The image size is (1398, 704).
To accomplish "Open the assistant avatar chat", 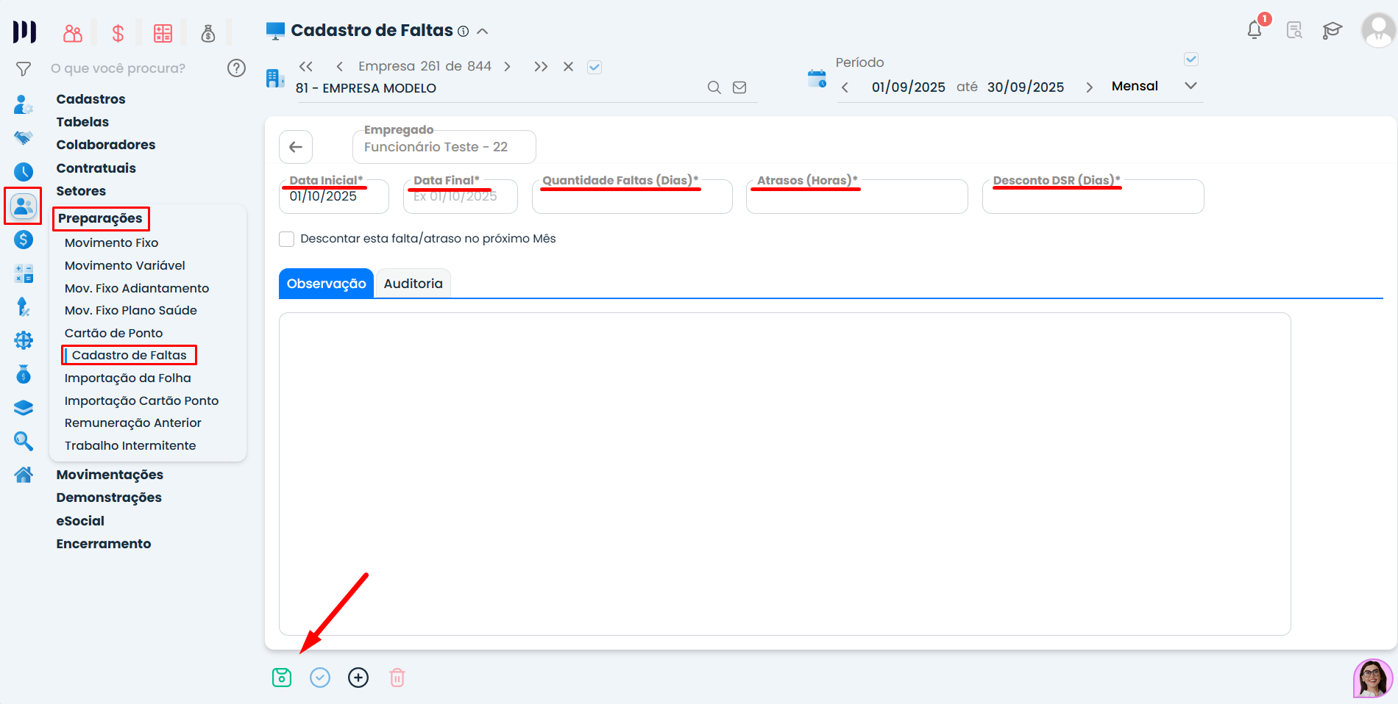I will (1373, 678).
